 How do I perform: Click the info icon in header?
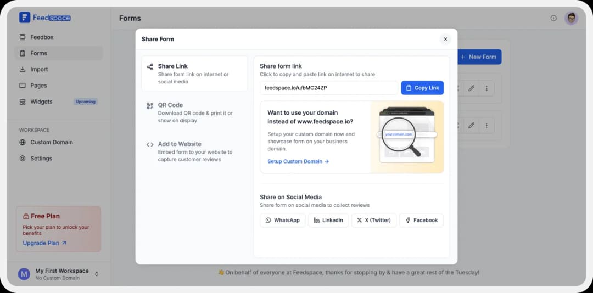point(553,18)
